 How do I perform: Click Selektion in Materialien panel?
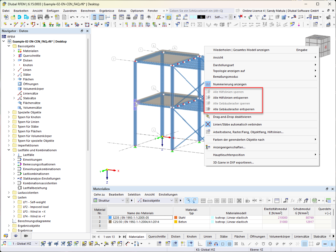tap(134, 195)
